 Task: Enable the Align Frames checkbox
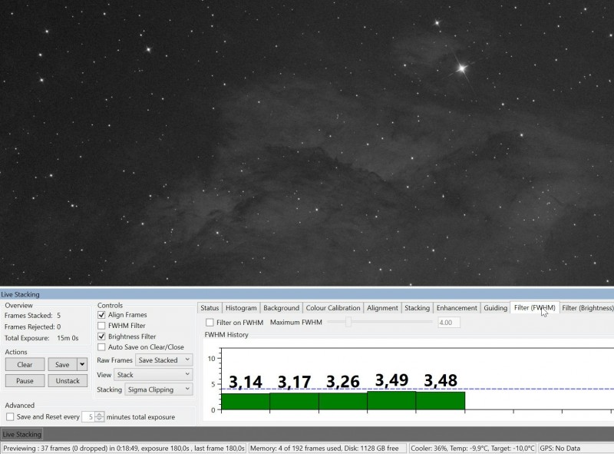point(101,315)
